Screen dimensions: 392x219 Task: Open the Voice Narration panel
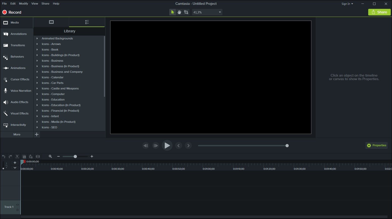[17, 91]
